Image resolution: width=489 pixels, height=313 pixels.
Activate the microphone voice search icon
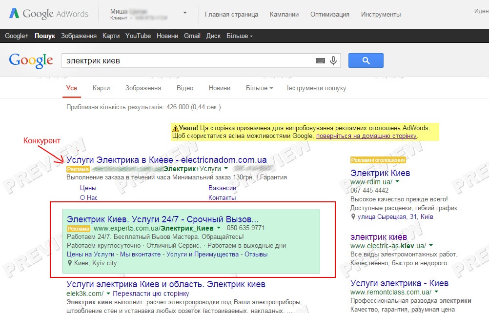(x=333, y=60)
